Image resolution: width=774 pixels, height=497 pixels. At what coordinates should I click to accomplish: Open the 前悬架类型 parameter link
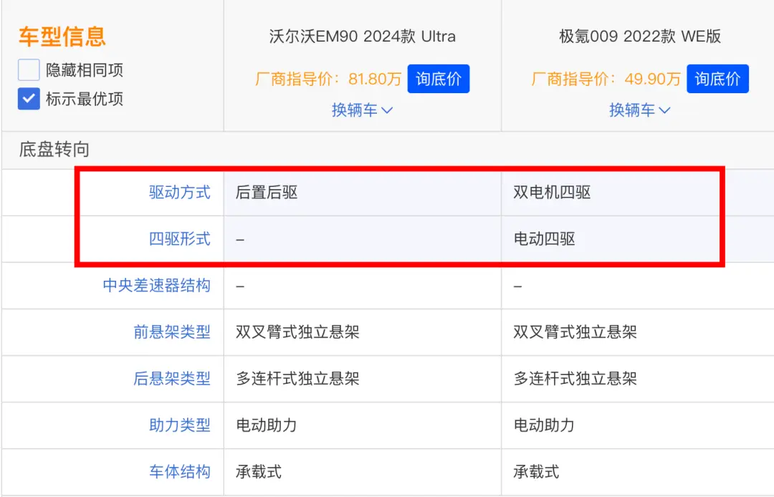tap(172, 332)
